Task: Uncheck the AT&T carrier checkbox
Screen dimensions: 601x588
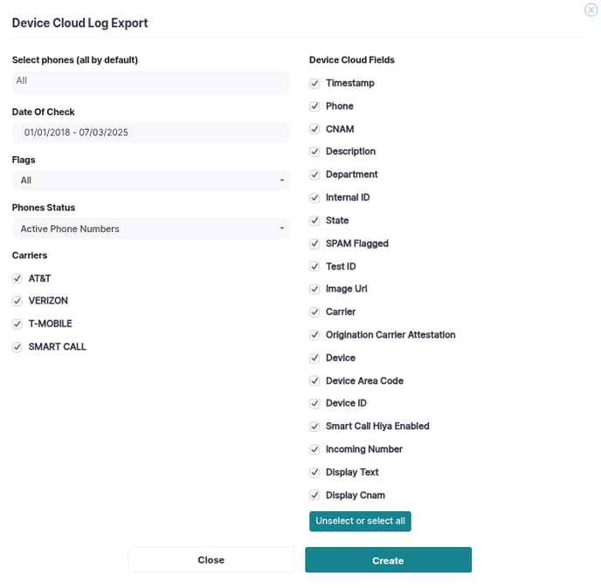Action: click(17, 278)
